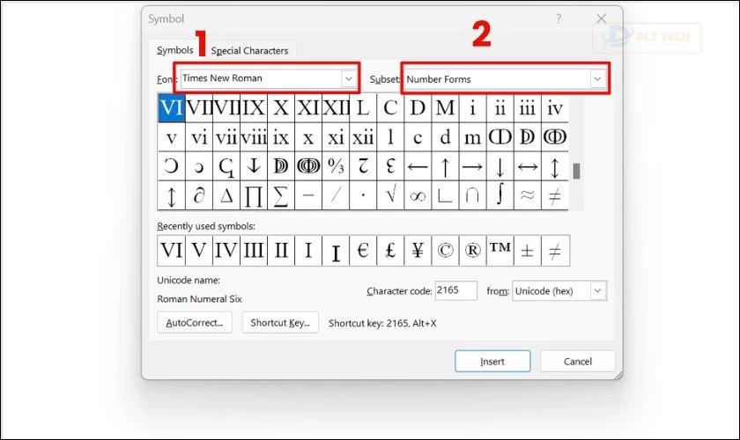Pick Roman numeral III in recently used symbols

click(254, 251)
